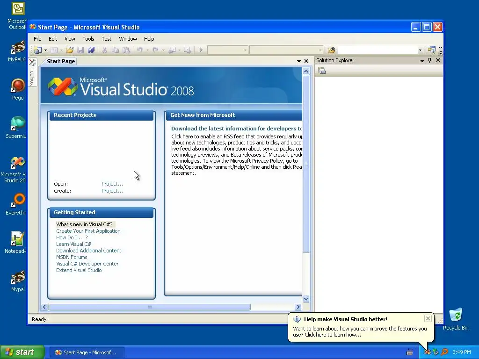Close the Solution Explorer panel
The height and width of the screenshot is (359, 479).
tap(438, 60)
